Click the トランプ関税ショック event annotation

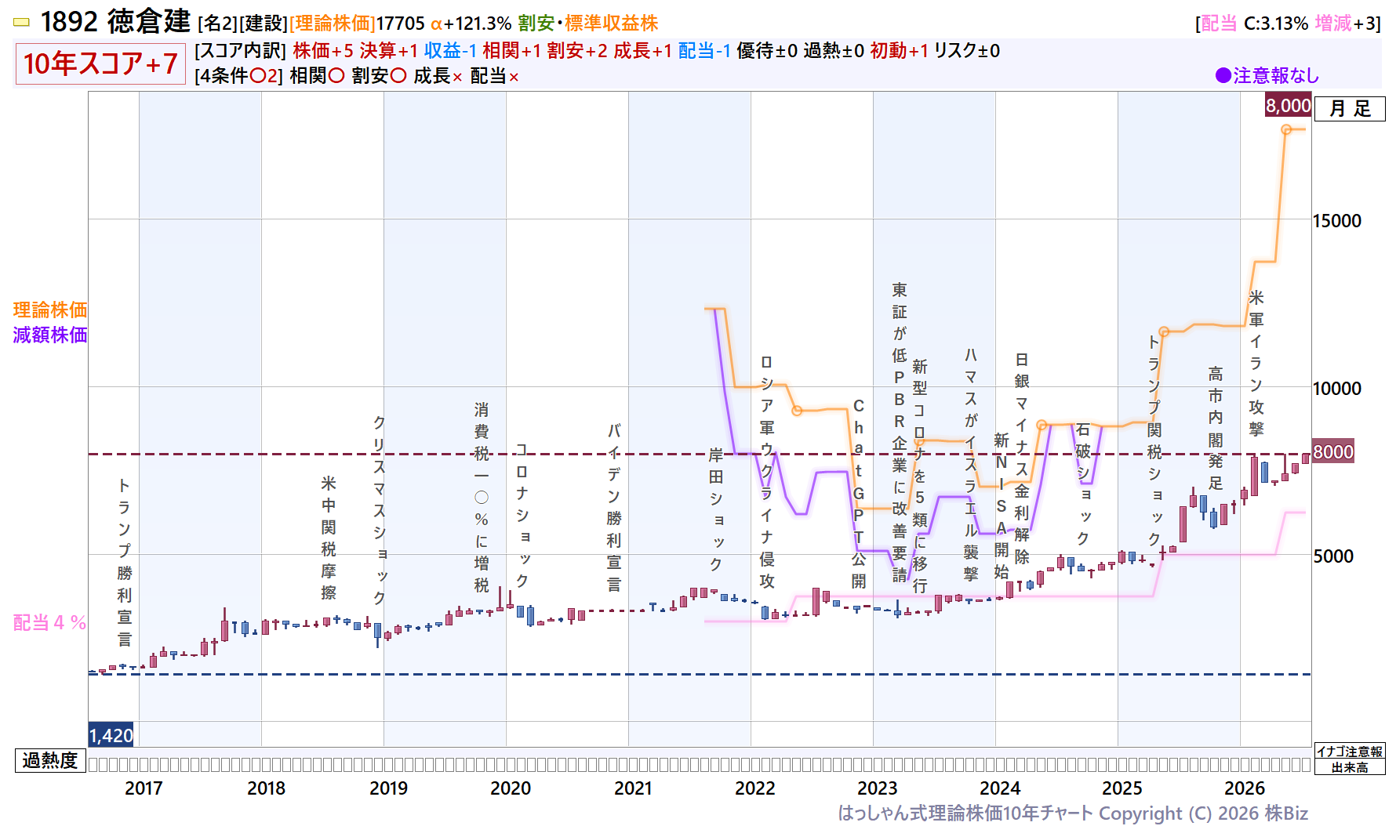click(x=1154, y=440)
